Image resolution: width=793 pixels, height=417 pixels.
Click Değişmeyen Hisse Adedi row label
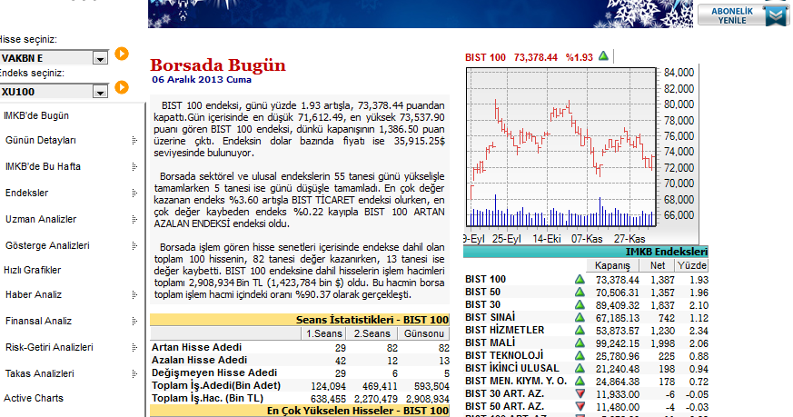tap(214, 373)
